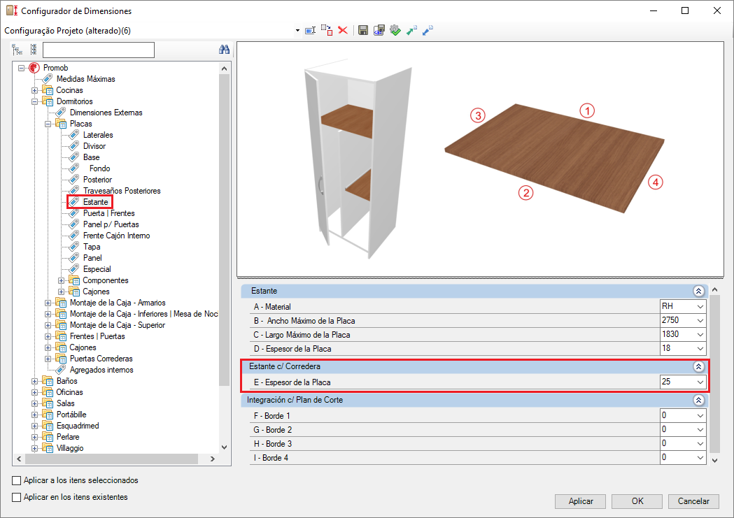Select the Promob root node
734x518 pixels.
click(x=55, y=68)
